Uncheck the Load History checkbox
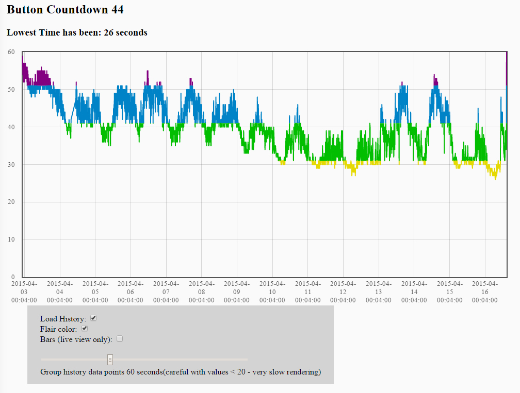520x393 pixels. pos(93,318)
